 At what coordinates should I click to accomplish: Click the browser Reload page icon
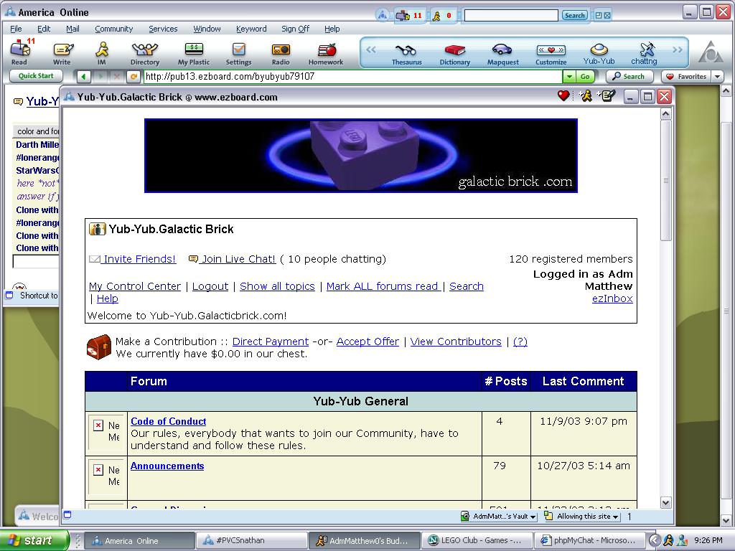coord(134,76)
